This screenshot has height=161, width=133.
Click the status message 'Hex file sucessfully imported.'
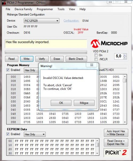click(x=28, y=42)
